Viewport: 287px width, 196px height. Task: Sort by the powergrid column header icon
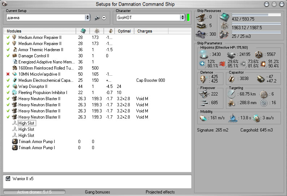[x=97, y=31]
